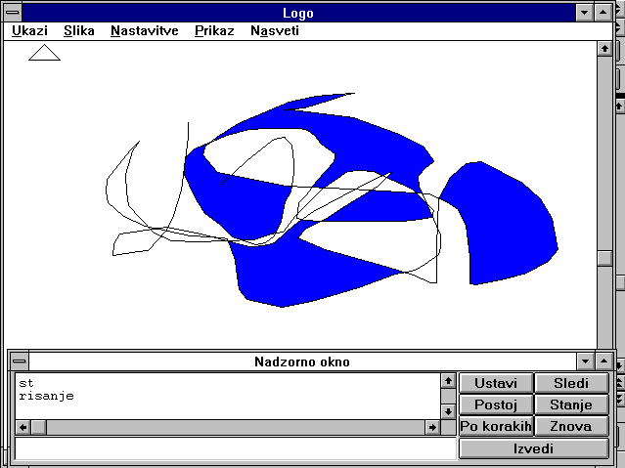
Task: Click canvas scrollbar up arrow
Action: point(604,49)
